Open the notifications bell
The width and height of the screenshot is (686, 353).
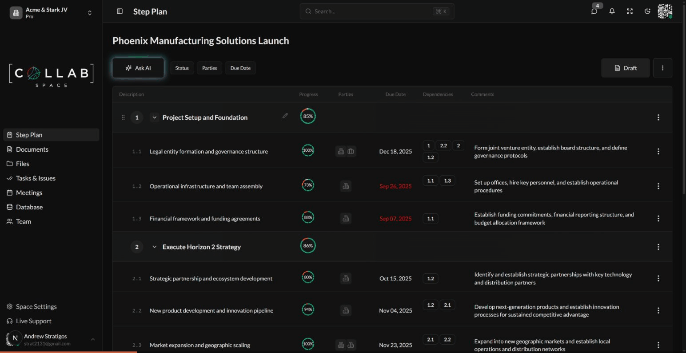pyautogui.click(x=612, y=11)
